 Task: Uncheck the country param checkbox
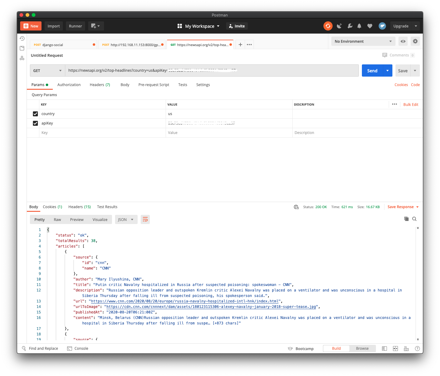35,114
